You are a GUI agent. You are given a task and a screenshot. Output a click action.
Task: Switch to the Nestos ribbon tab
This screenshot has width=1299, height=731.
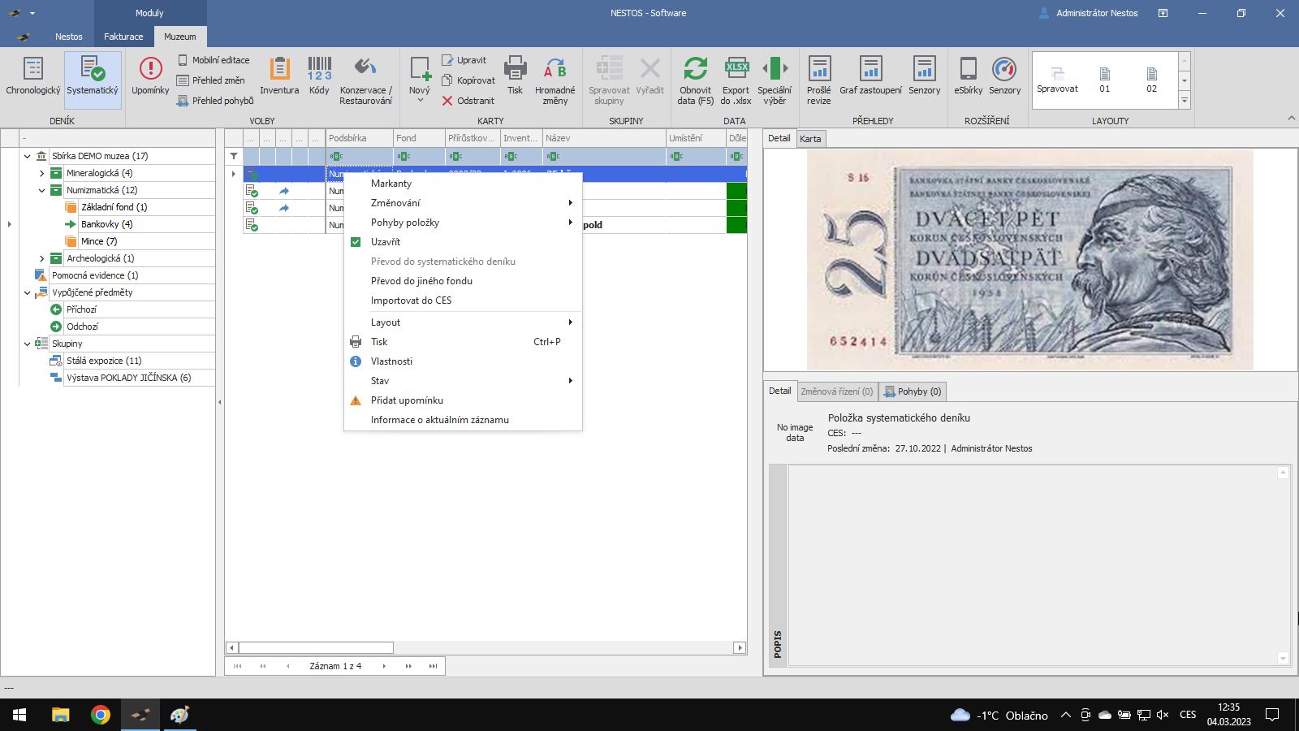(x=69, y=37)
